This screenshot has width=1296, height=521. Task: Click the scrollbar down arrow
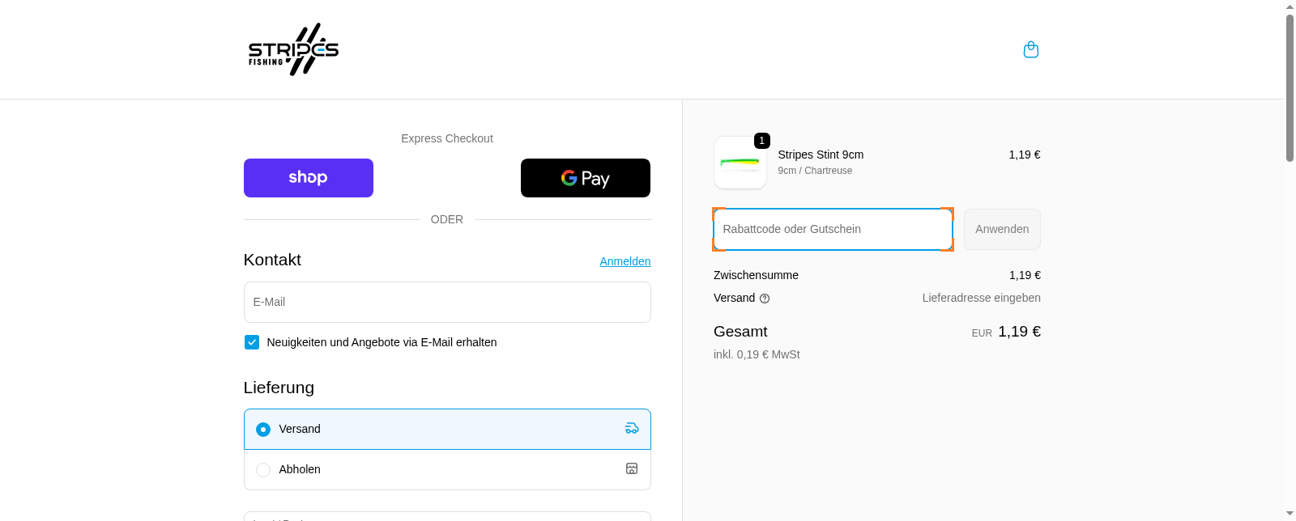point(1290,514)
